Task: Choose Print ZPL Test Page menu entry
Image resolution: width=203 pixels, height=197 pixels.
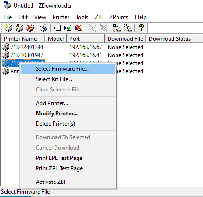Action: (68, 168)
